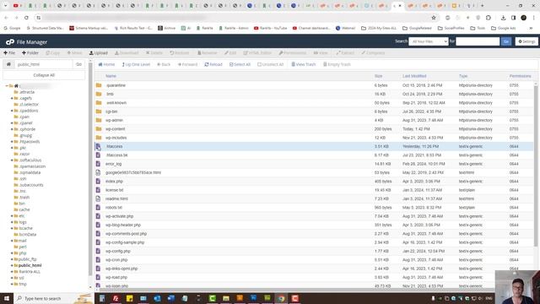Screen dimensions: 540x304
Task: Create a new folder with + Folder
Action: click(x=30, y=53)
